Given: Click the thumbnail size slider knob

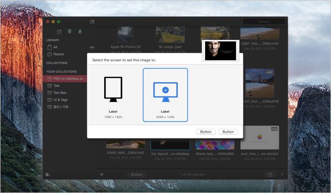Looking at the screenshot, I should pos(102,174).
